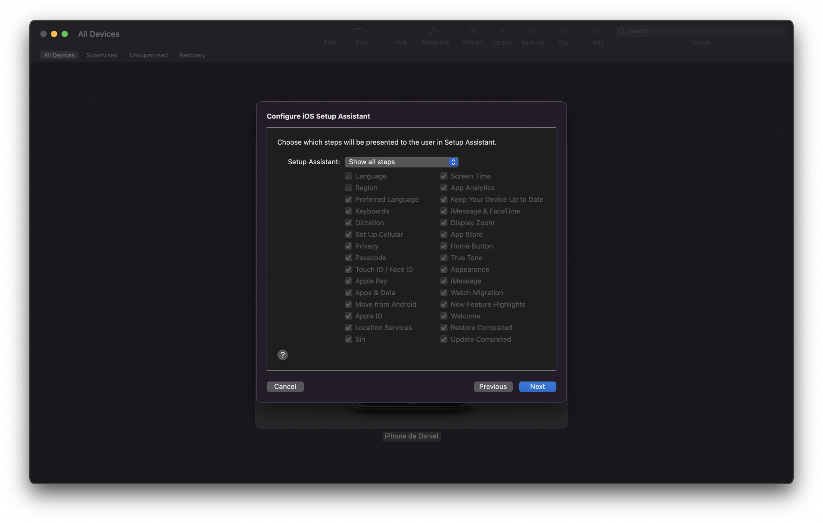
Task: Open the Recovery tab
Action: click(x=192, y=55)
